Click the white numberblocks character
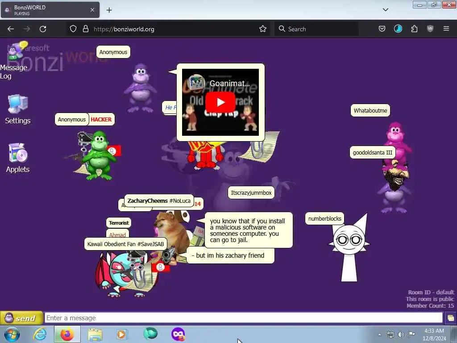Image resolution: width=457 pixels, height=343 pixels. (x=349, y=248)
